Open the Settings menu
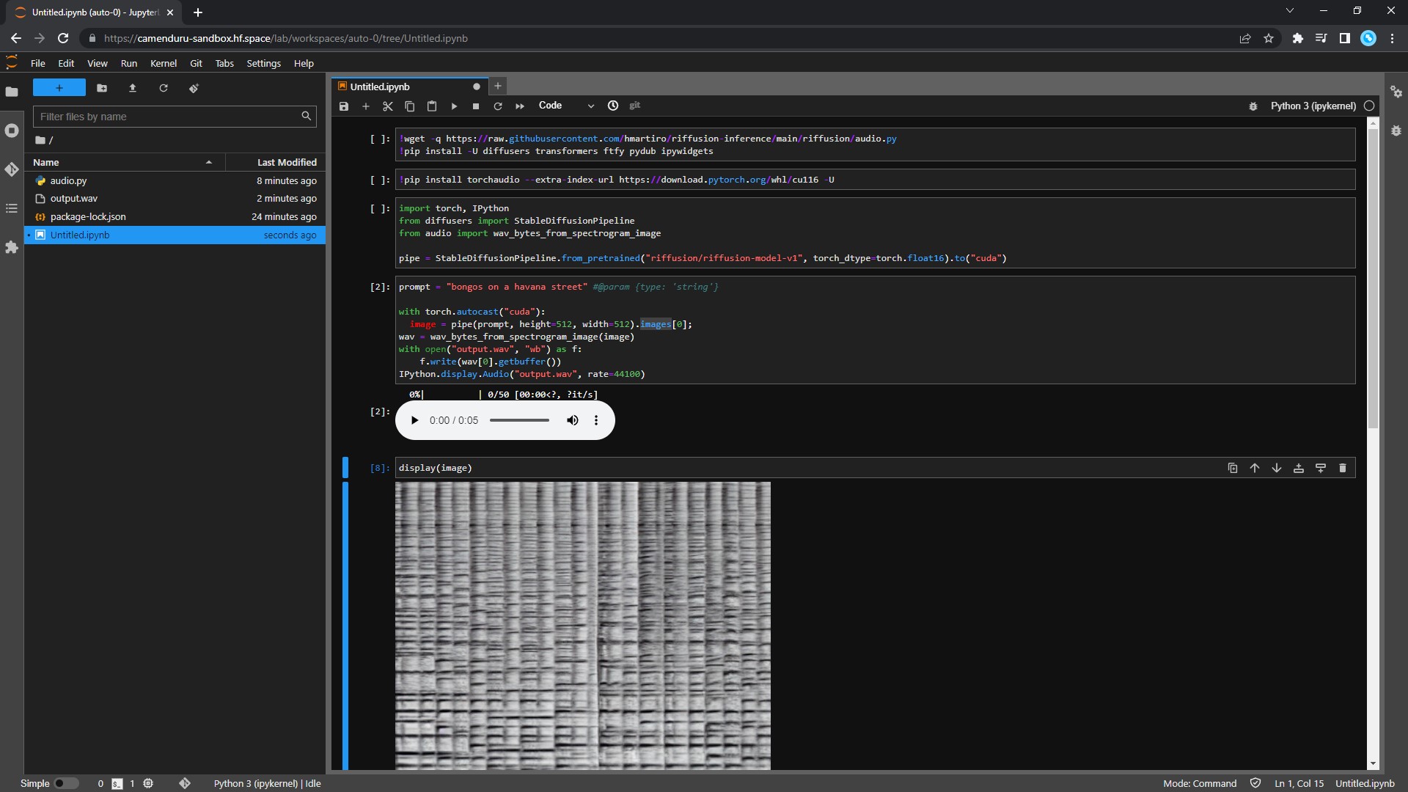This screenshot has width=1408, height=792. coord(263,63)
